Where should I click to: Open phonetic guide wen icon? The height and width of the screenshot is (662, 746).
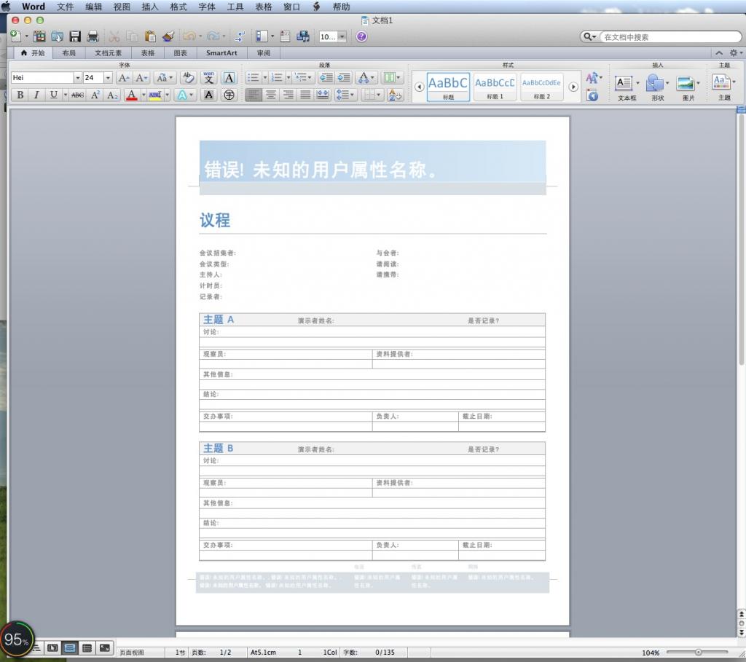209,77
